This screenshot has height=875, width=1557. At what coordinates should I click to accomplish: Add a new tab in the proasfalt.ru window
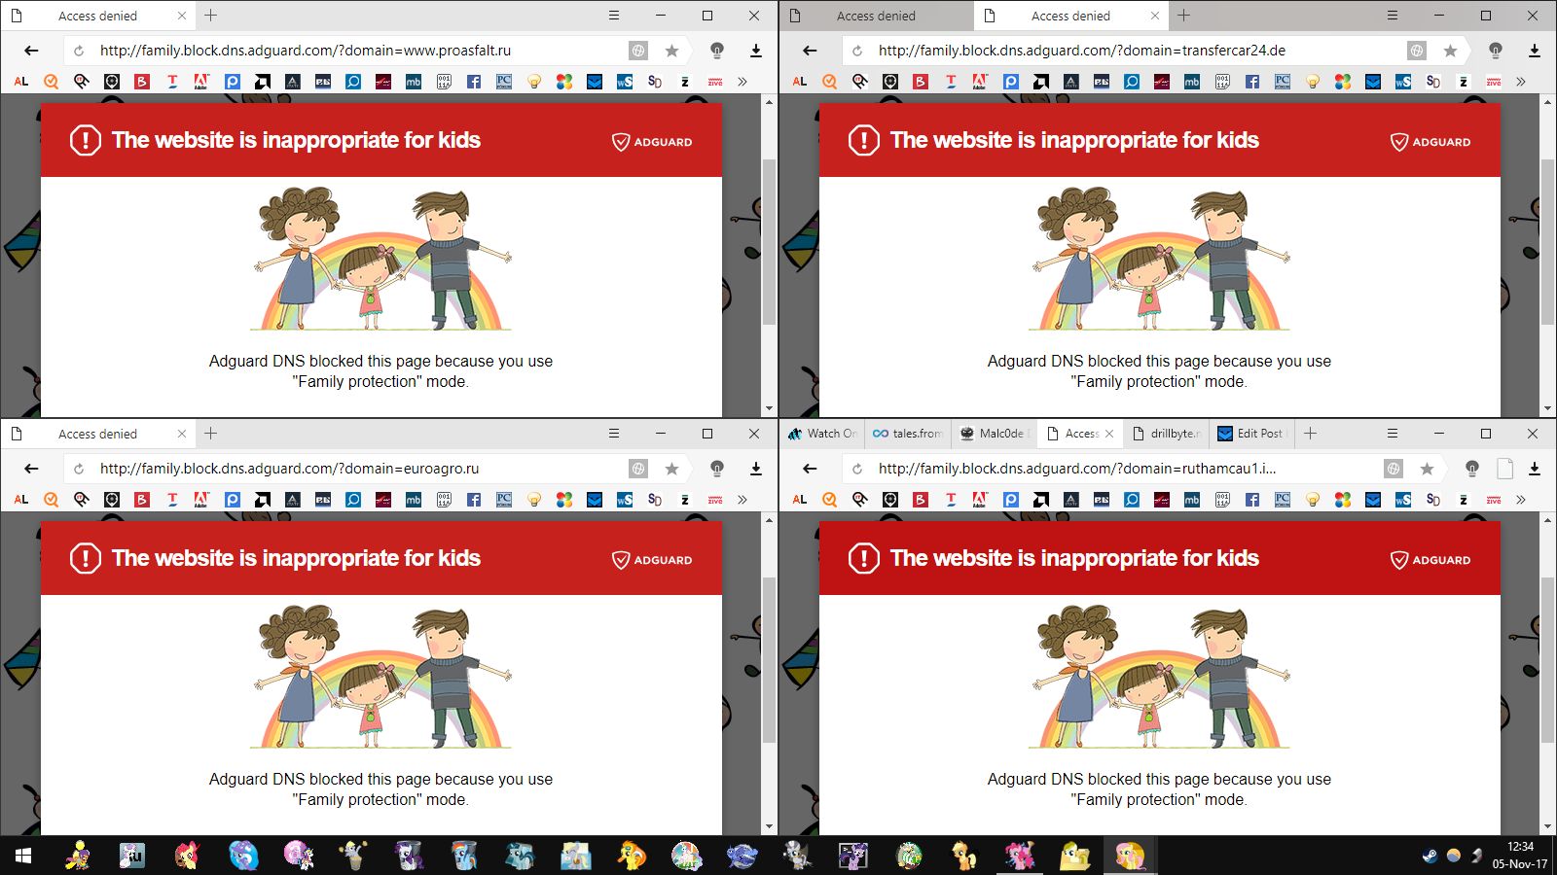coord(210,16)
